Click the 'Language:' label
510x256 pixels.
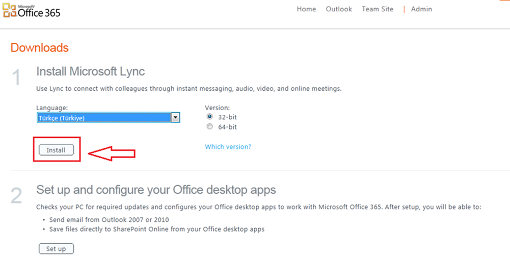(x=52, y=108)
